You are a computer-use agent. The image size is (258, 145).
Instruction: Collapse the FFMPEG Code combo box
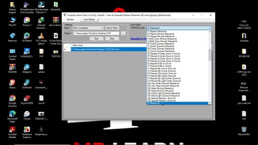(x=210, y=28)
